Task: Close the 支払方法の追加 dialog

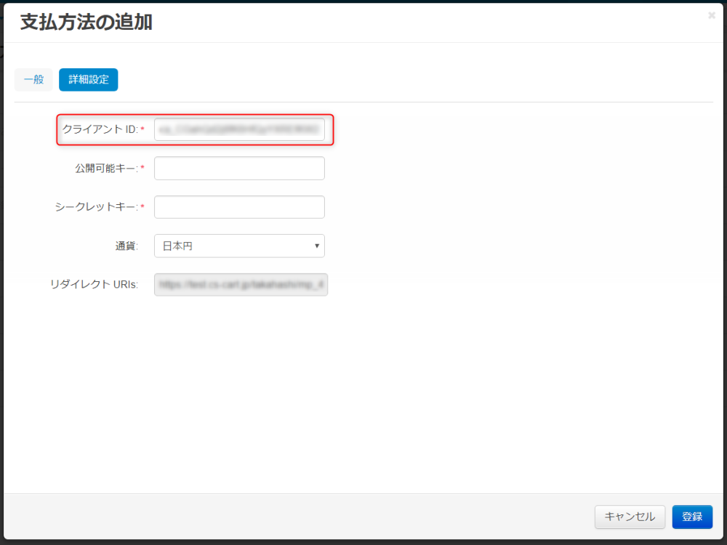Action: pyautogui.click(x=711, y=16)
